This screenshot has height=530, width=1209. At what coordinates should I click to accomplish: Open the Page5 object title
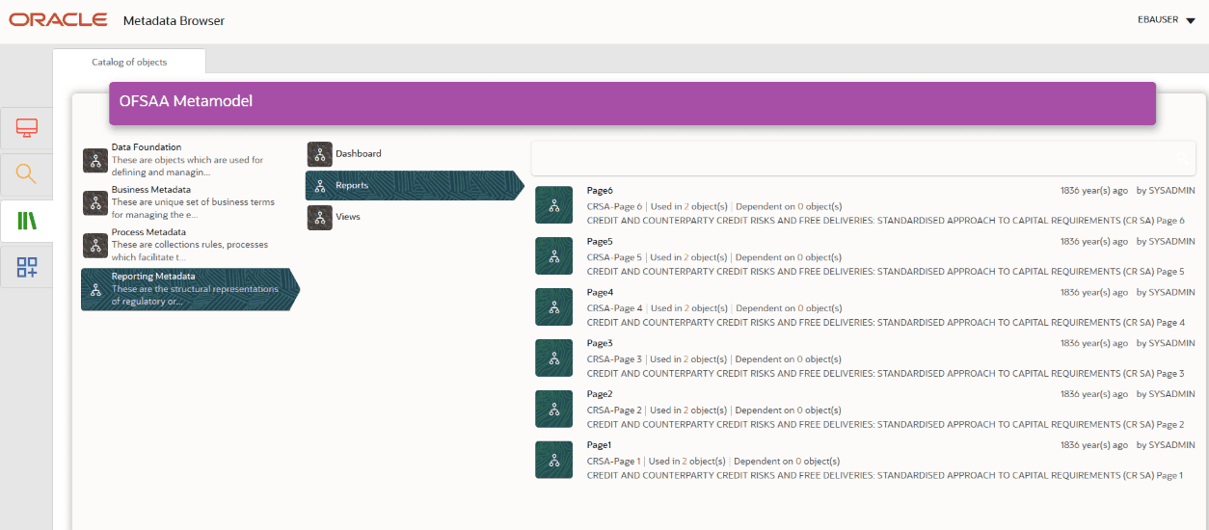(600, 242)
